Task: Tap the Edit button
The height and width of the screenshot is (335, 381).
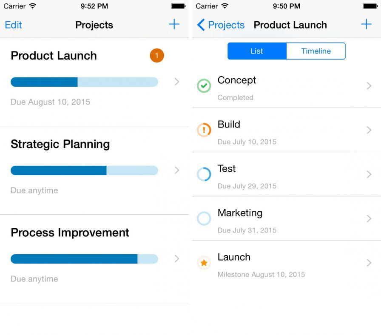Action: coord(13,25)
